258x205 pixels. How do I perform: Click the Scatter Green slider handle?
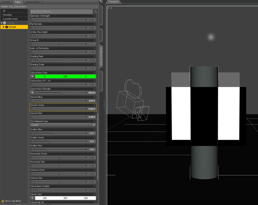(50, 142)
